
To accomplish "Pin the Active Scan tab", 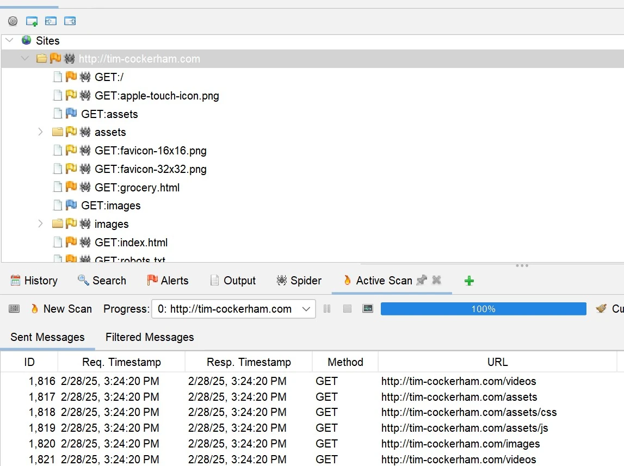I will 421,281.
